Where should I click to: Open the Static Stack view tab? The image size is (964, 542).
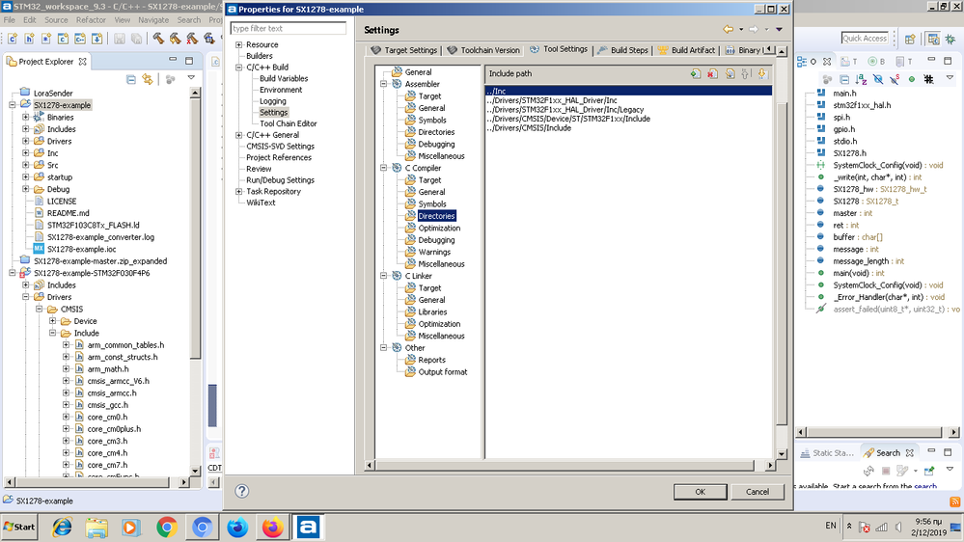[x=827, y=453]
